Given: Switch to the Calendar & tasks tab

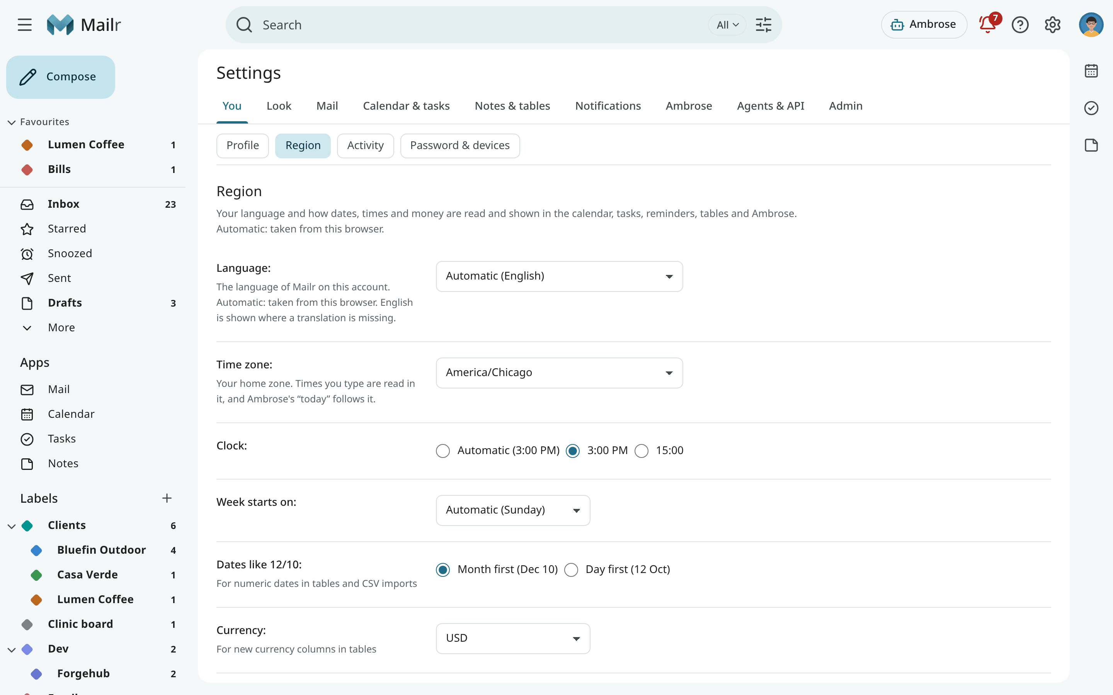Looking at the screenshot, I should tap(406, 106).
